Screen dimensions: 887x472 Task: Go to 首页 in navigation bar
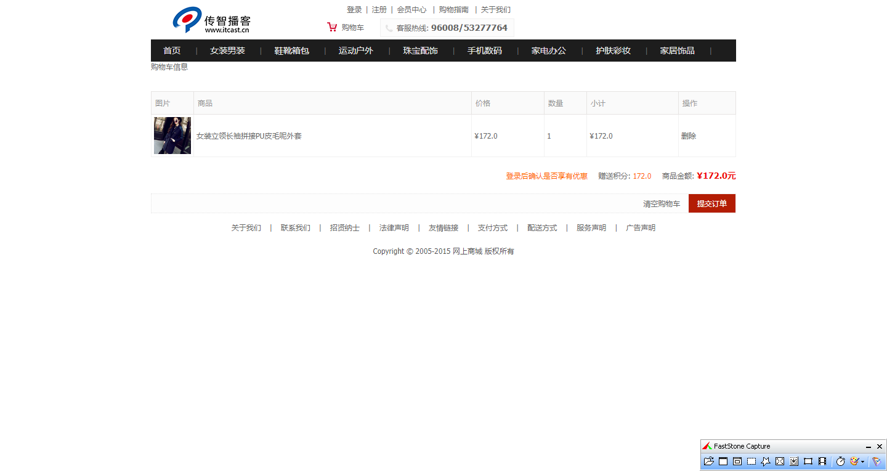[x=172, y=51]
